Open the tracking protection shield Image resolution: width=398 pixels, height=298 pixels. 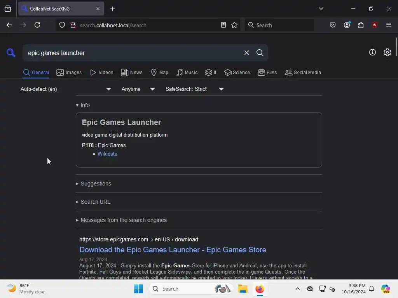pyautogui.click(x=62, y=25)
